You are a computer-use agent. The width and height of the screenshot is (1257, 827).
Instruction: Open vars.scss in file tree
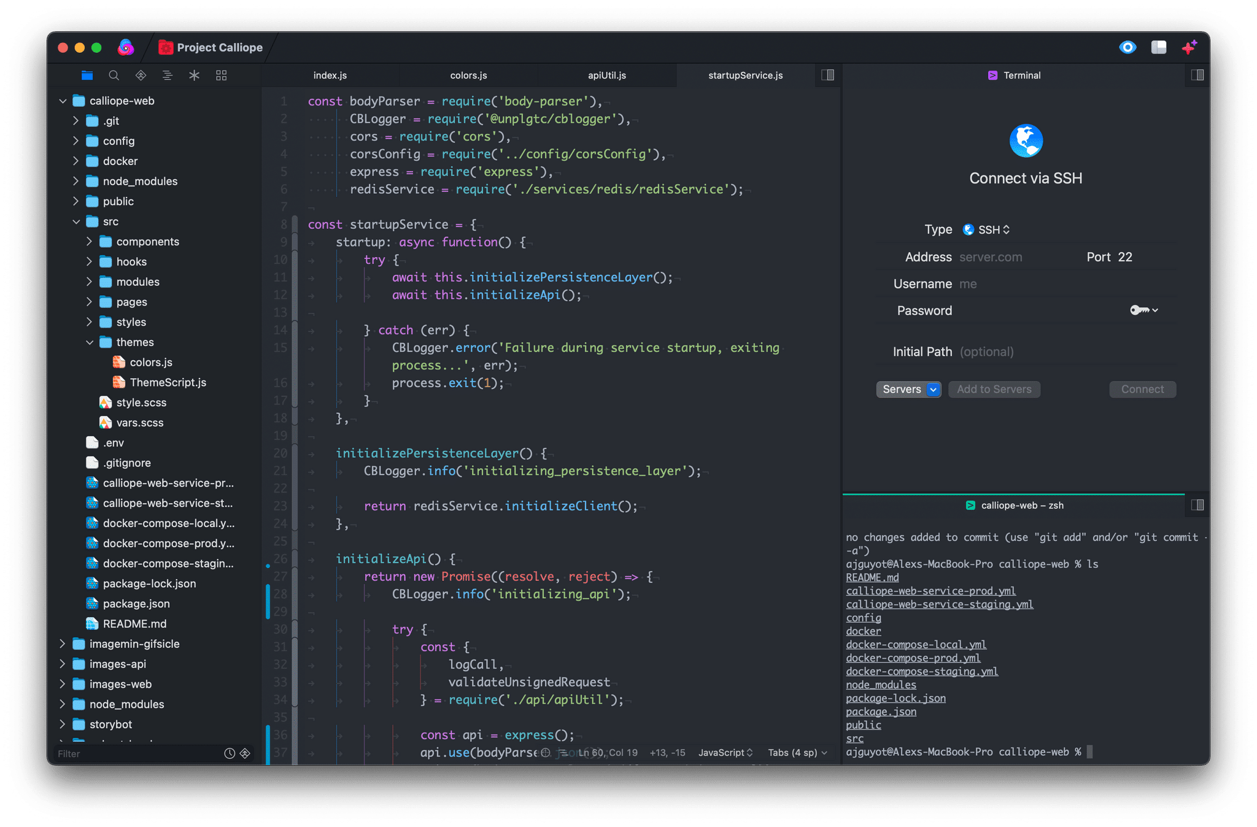[140, 423]
